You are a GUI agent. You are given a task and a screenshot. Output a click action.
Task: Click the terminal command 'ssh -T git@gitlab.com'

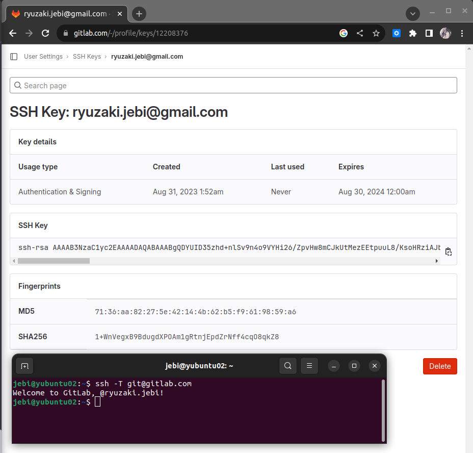pyautogui.click(x=143, y=384)
